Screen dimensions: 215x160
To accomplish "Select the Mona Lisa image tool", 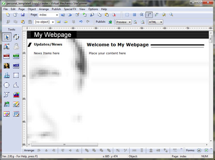I will (x=6, y=66).
